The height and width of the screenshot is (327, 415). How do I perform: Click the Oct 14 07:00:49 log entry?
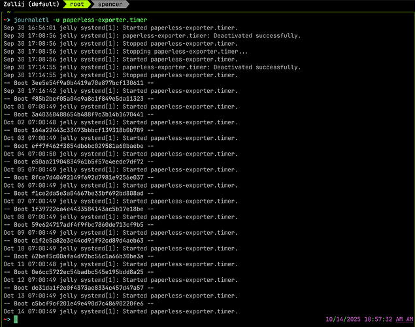click(x=120, y=311)
